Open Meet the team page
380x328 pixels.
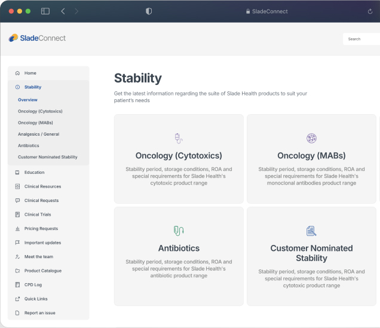coord(38,257)
